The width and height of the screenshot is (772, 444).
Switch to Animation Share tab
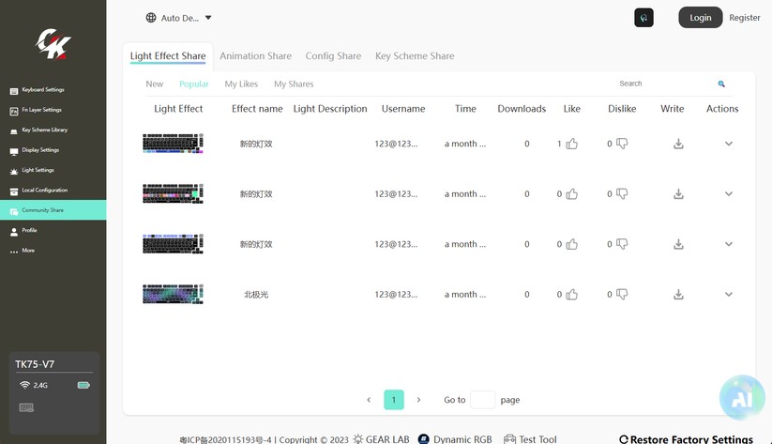(255, 56)
